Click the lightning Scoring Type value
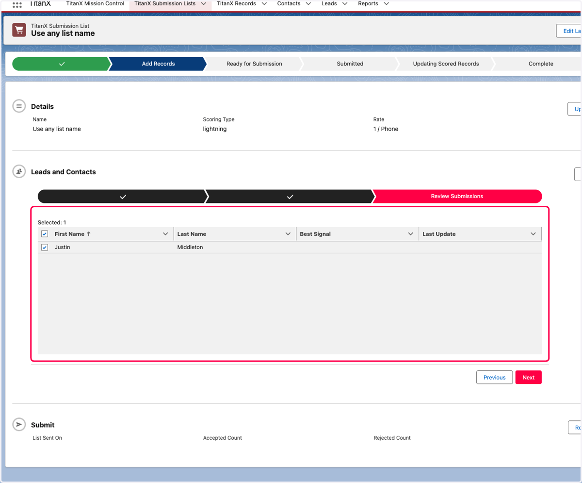 (x=215, y=129)
